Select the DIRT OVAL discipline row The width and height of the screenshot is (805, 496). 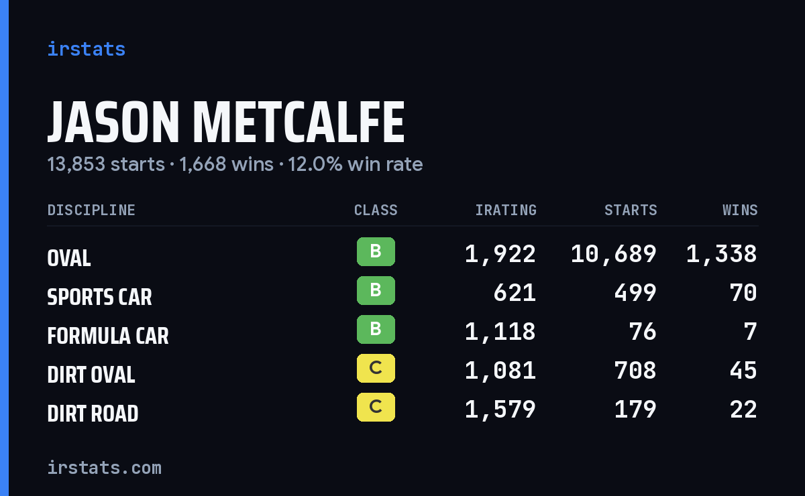pos(402,371)
